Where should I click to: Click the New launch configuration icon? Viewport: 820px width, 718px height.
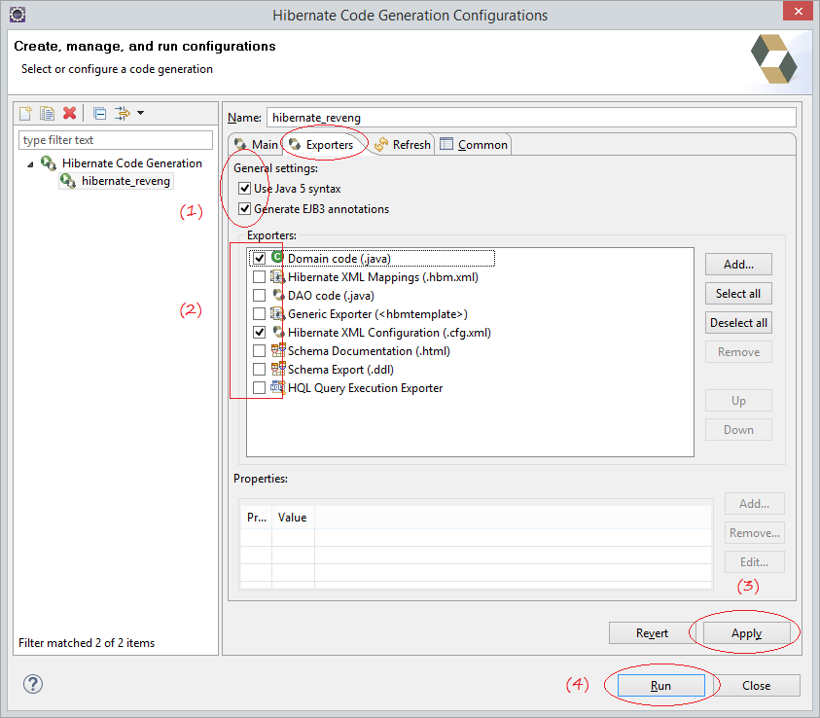(x=25, y=113)
